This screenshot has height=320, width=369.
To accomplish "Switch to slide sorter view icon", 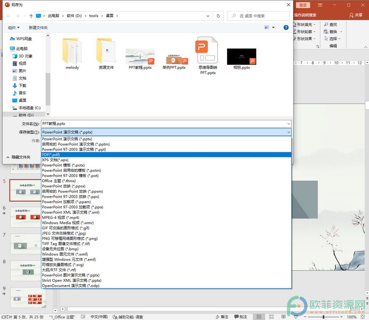I will pos(271,317).
